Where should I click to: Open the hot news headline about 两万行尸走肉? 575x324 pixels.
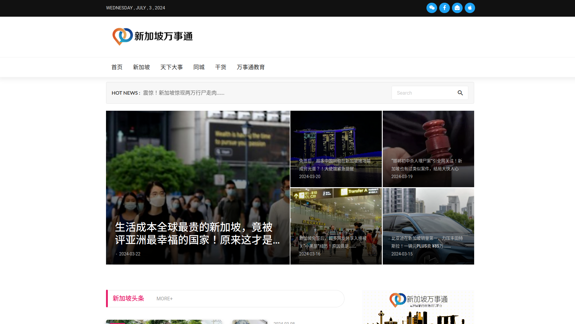183,93
